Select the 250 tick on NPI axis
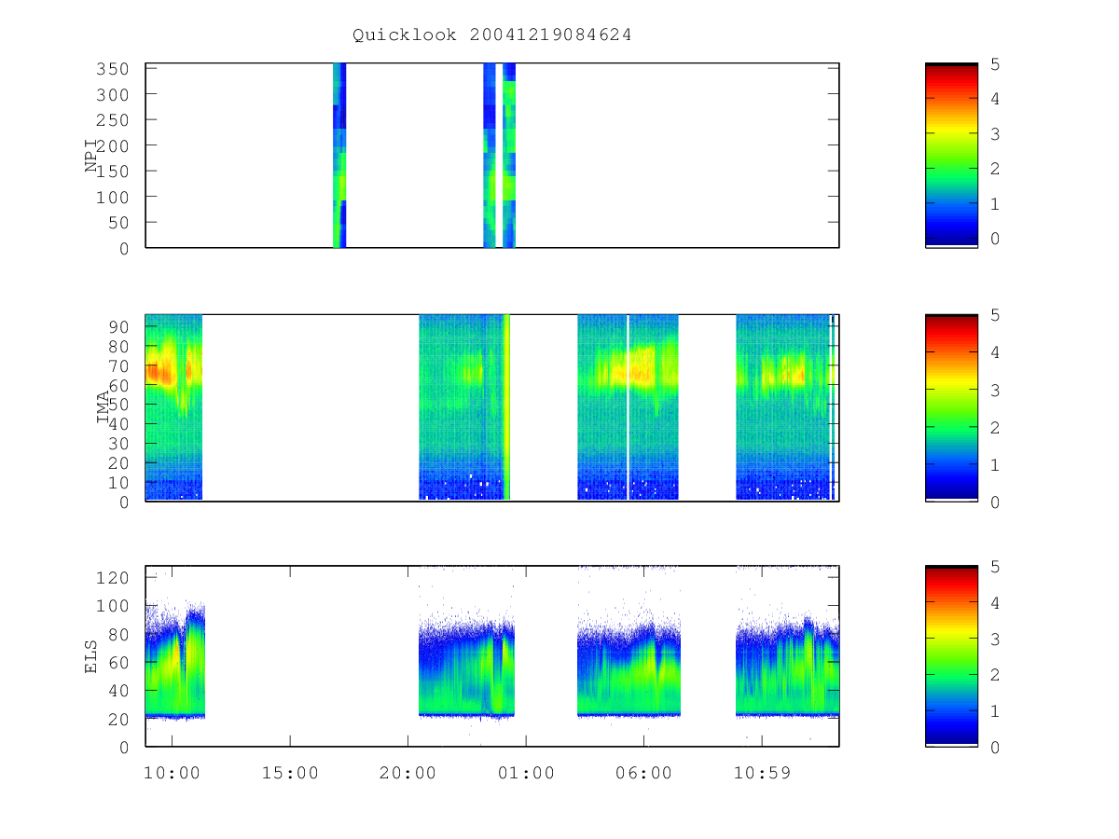The width and height of the screenshot is (1119, 839). tap(111, 120)
